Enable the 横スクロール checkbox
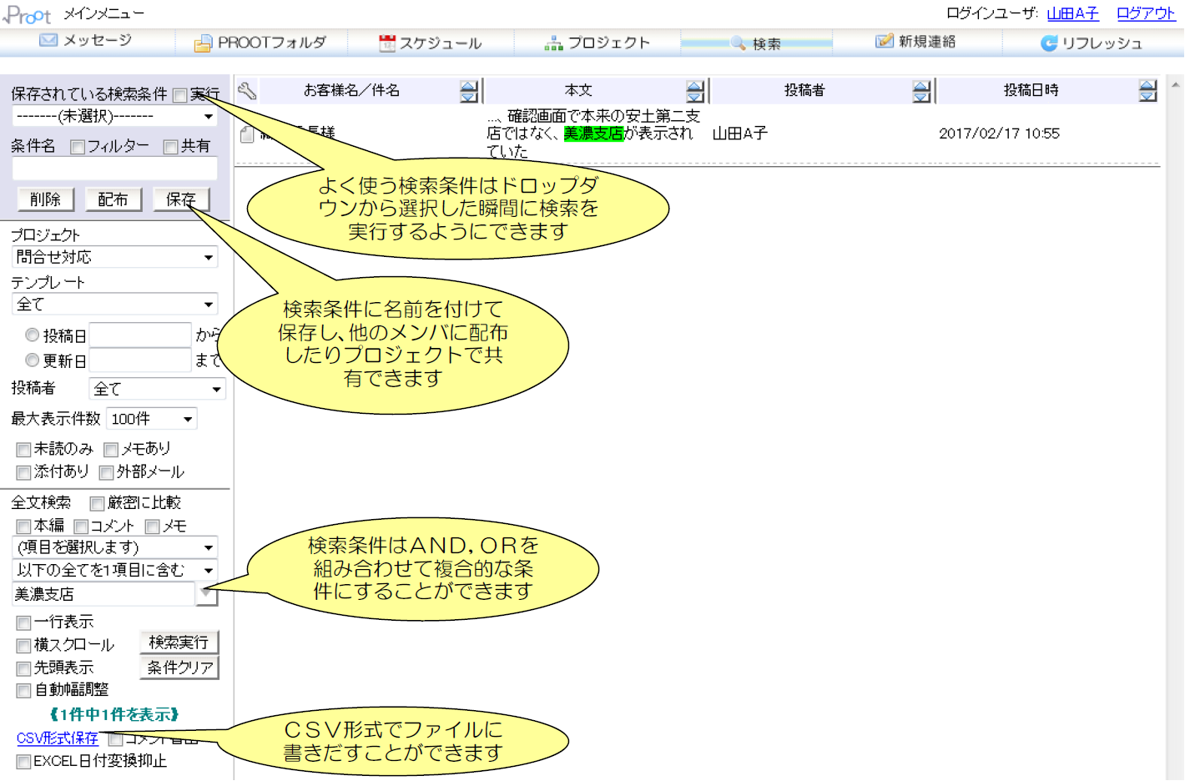Screen dimensions: 1185x781 coord(24,646)
